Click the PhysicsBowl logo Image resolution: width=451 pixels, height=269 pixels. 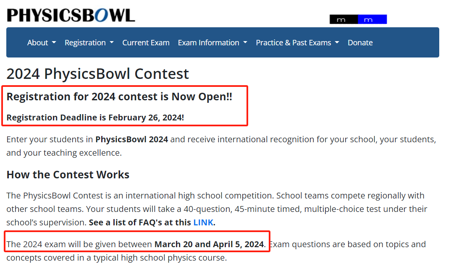click(71, 15)
